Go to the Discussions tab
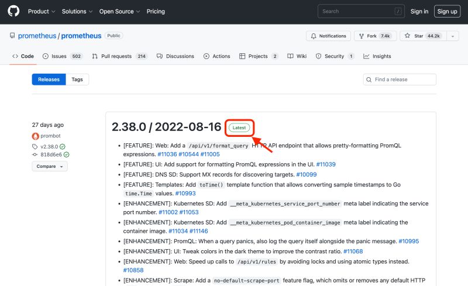The width and height of the screenshot is (468, 286). point(175,56)
